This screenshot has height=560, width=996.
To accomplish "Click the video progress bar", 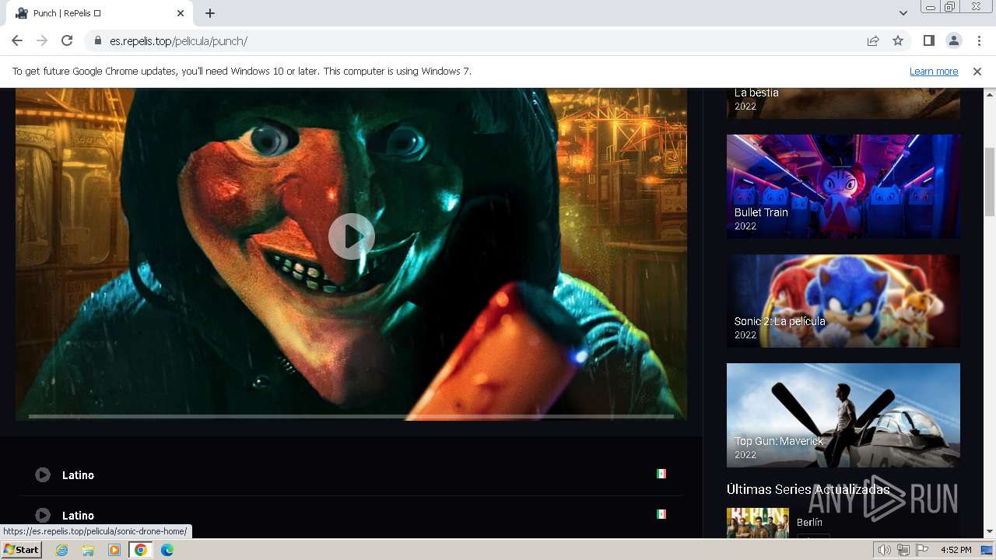I will [351, 416].
